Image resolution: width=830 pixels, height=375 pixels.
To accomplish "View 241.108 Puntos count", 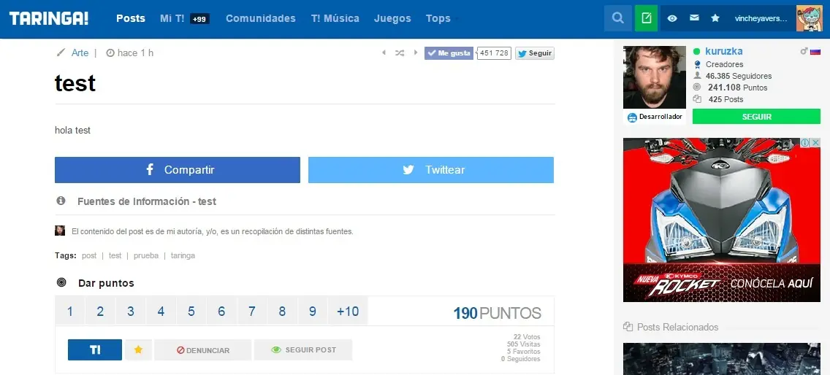I will (x=737, y=88).
